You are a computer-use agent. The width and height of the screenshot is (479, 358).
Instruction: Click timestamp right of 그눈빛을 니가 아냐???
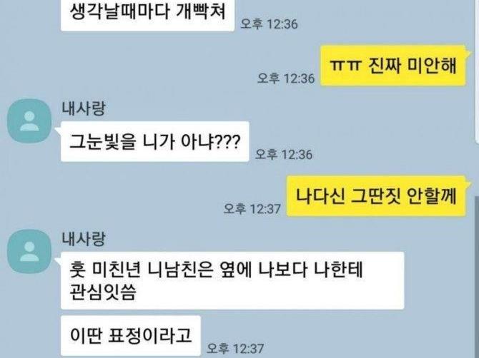click(x=284, y=154)
